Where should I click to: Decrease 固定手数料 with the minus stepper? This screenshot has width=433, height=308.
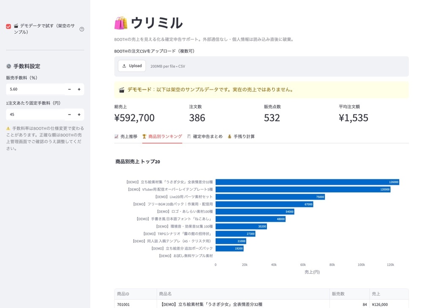point(70,114)
